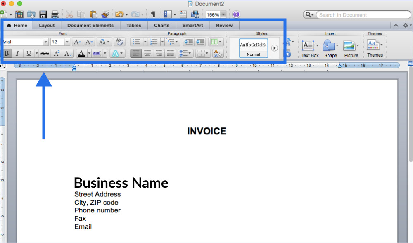The height and width of the screenshot is (243, 413).
Task: Click the sort A-Z icon in Paragraph
Action: pyautogui.click(x=218, y=53)
